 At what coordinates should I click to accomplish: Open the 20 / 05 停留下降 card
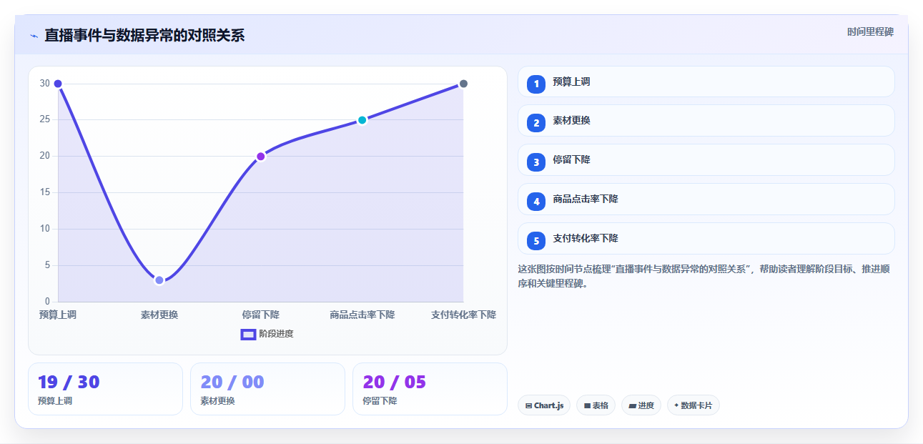click(x=430, y=389)
